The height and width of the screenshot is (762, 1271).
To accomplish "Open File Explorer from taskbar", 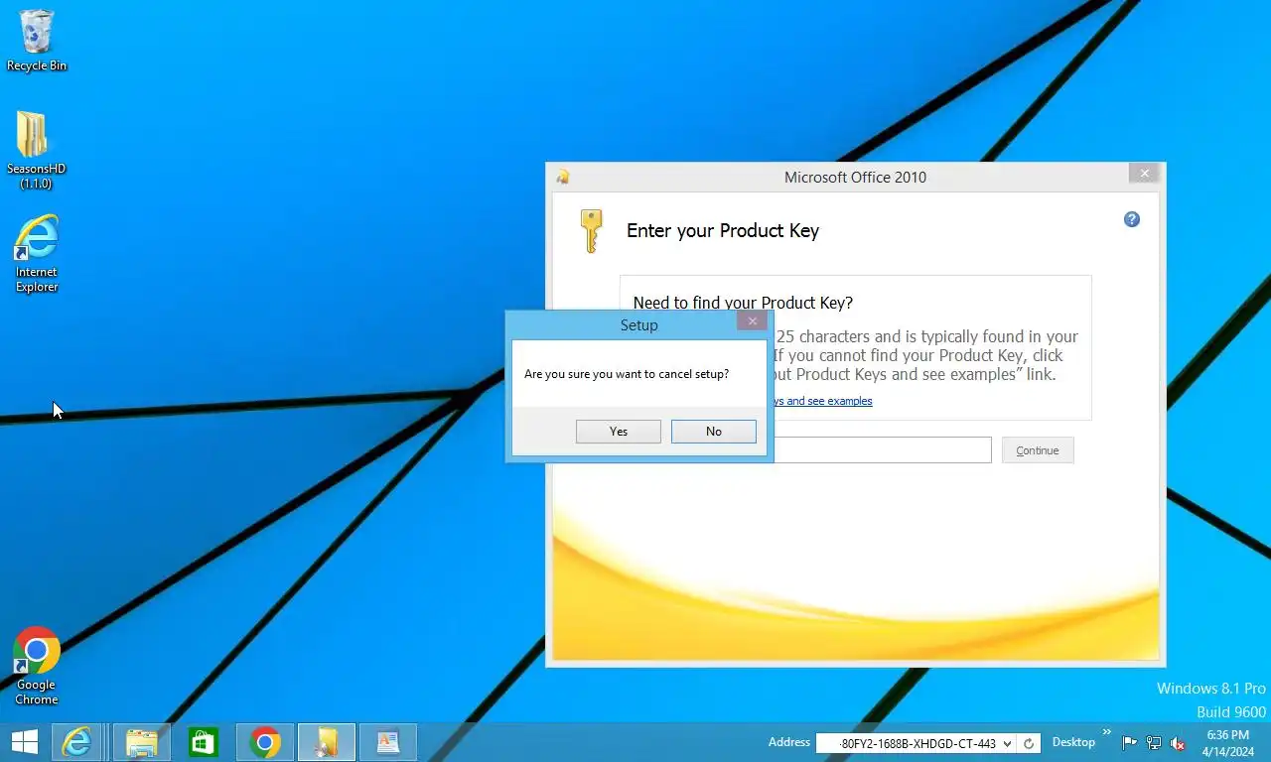I will tap(142, 742).
